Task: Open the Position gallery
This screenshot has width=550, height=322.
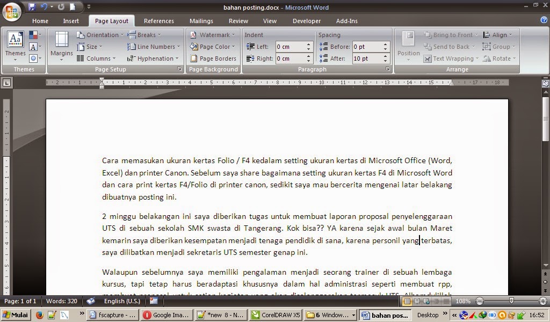Action: tap(408, 46)
